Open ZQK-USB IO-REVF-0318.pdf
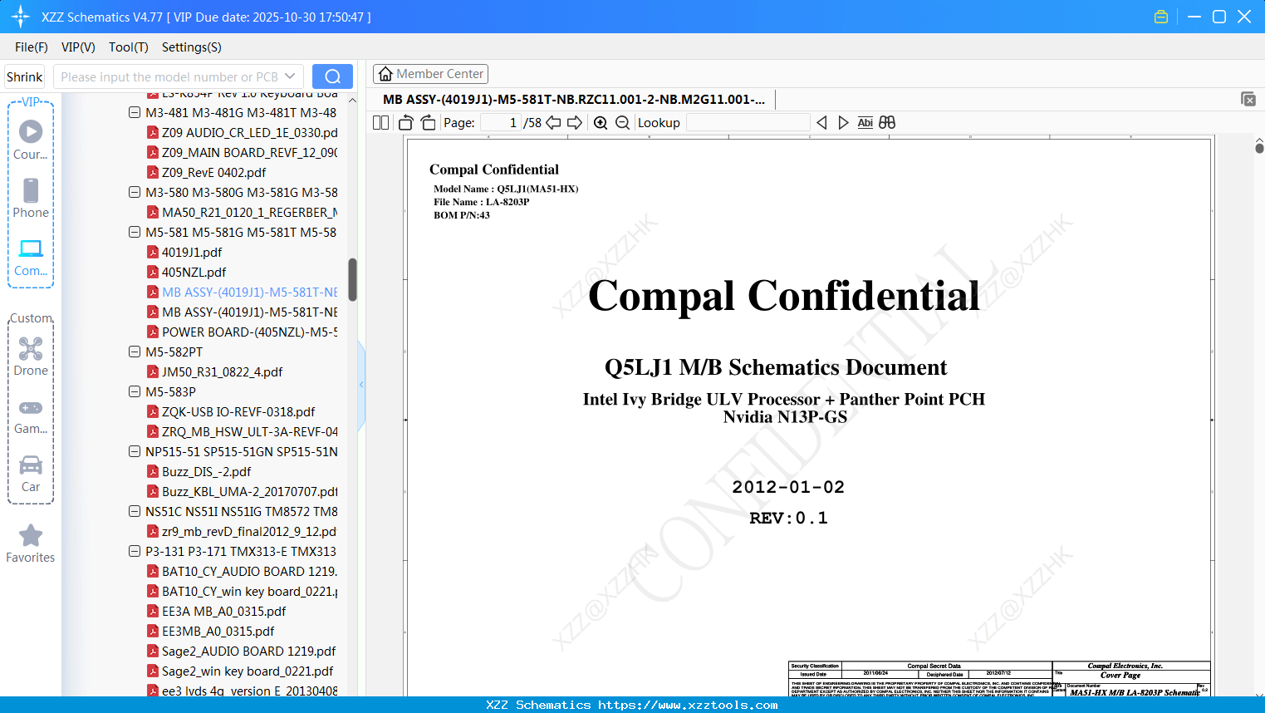Screen dimensions: 1265x713 [238, 411]
